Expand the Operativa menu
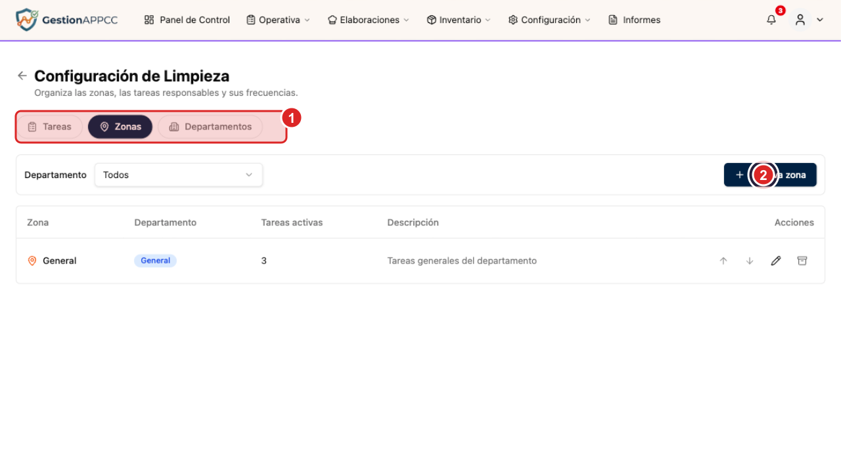Image resolution: width=841 pixels, height=473 pixels. pyautogui.click(x=278, y=20)
